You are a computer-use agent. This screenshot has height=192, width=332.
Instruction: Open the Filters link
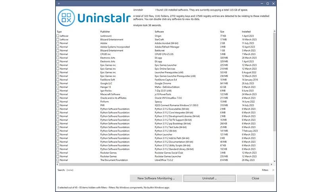[x=265, y=170]
